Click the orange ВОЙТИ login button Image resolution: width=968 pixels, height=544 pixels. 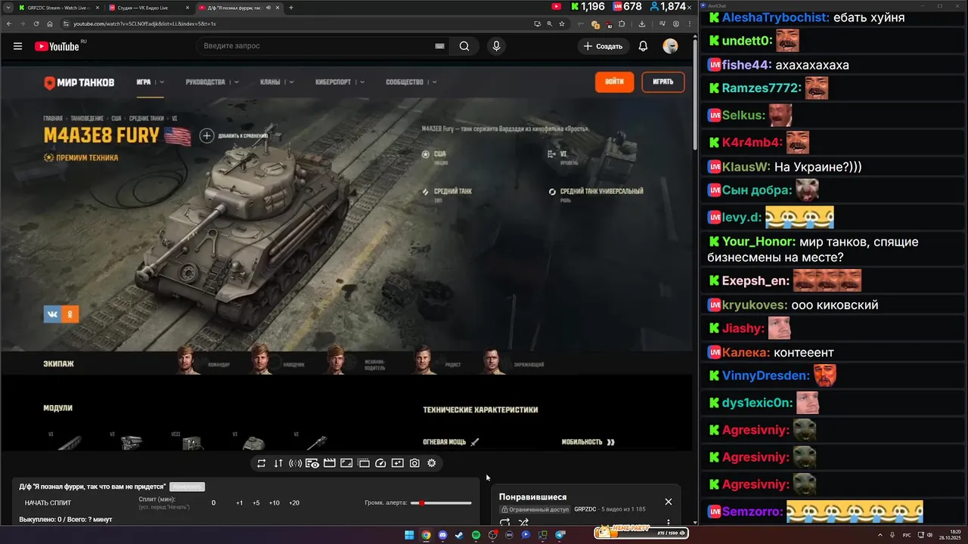pyautogui.click(x=614, y=82)
